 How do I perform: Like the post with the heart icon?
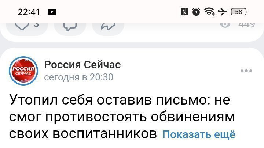click(23, 26)
